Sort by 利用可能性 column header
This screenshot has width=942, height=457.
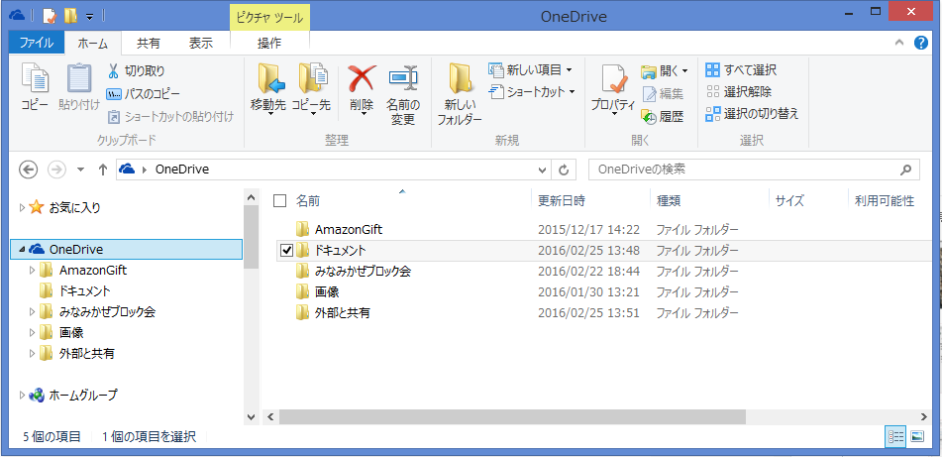click(885, 201)
